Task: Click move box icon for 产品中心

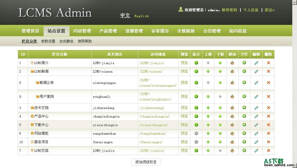Action: tap(232, 116)
